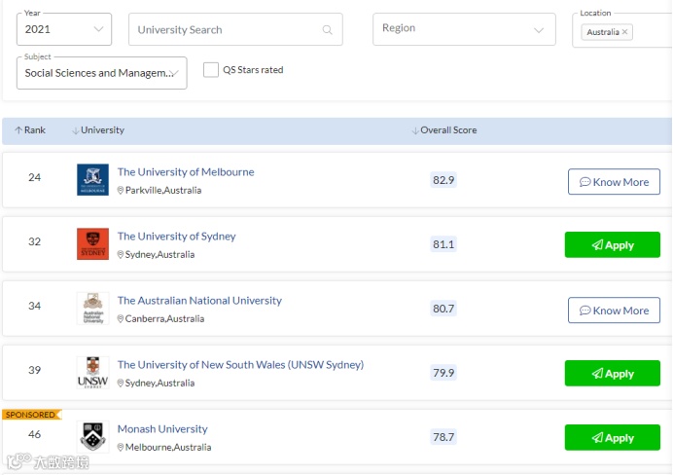Click the UNSW Sydney logo
673x476 pixels.
click(x=92, y=373)
